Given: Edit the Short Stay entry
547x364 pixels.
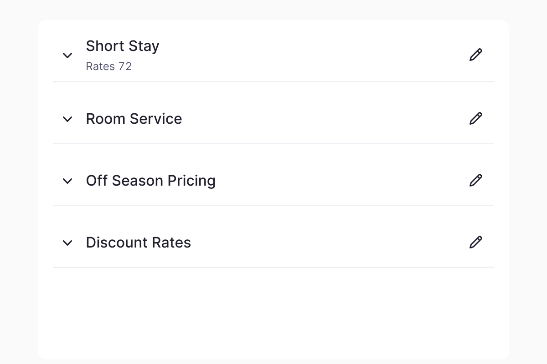Looking at the screenshot, I should coord(475,55).
